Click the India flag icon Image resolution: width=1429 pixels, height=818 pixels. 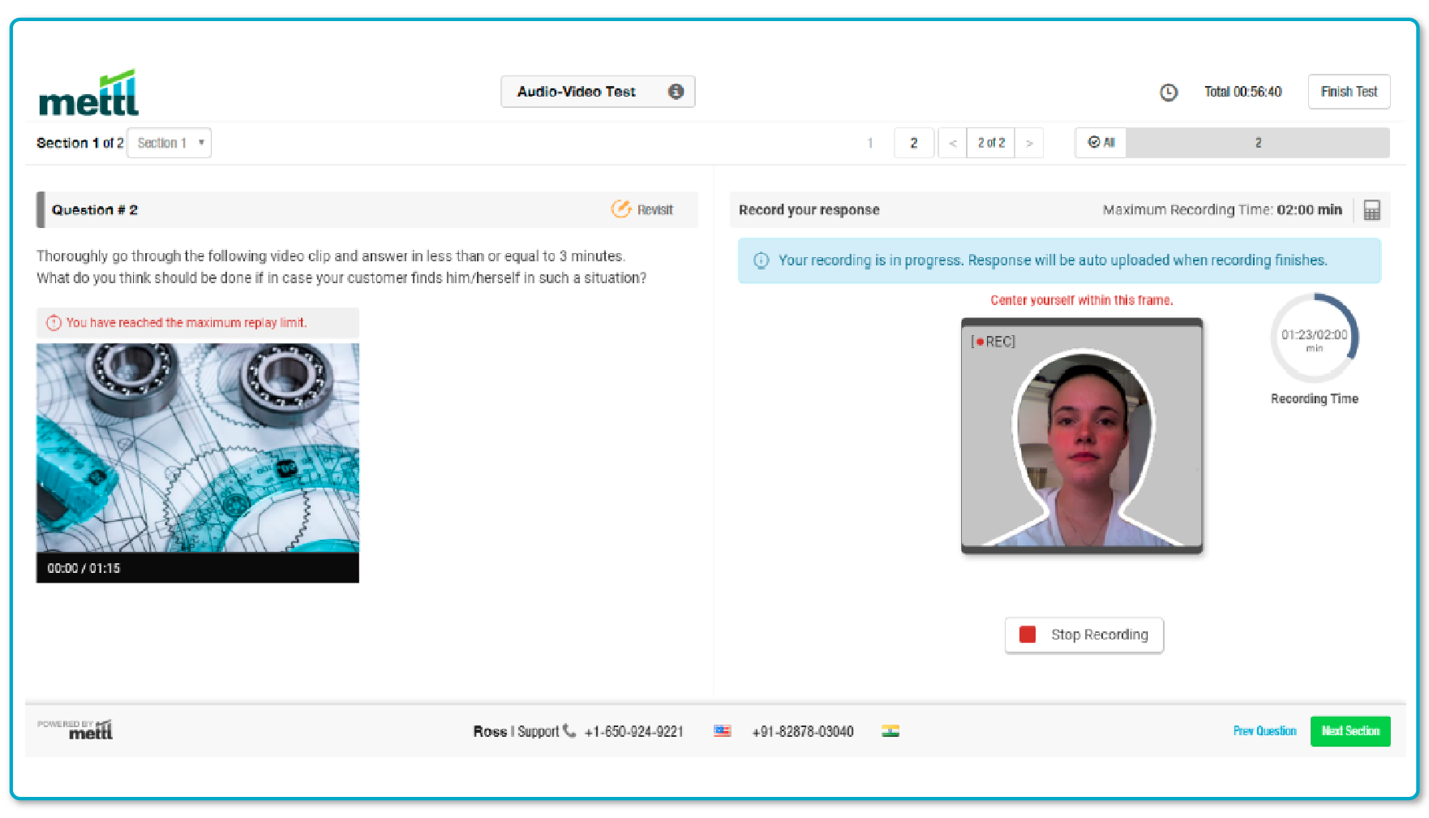(x=890, y=731)
